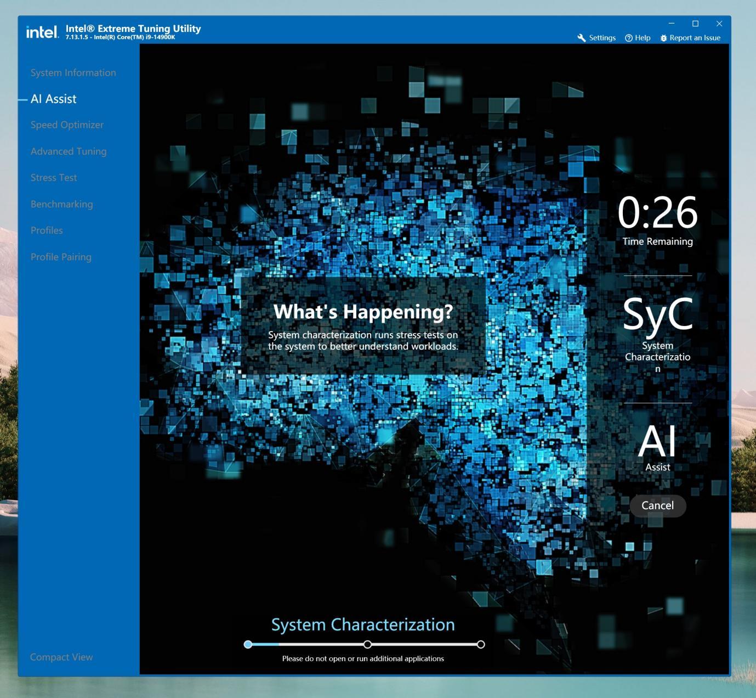Image resolution: width=756 pixels, height=698 pixels.
Task: Open Settings via the wrench icon
Action: (582, 38)
